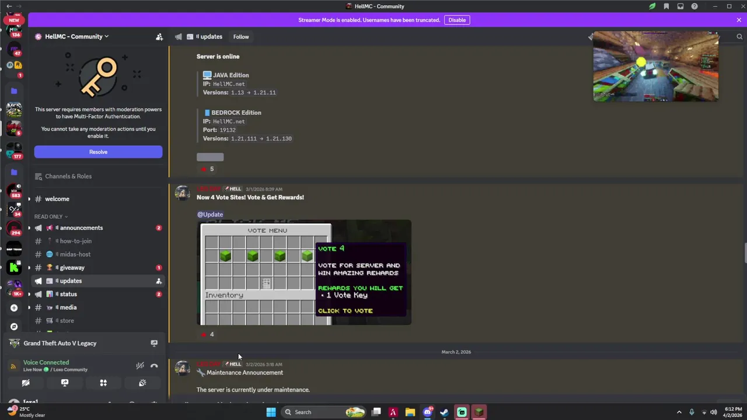Click the reaction with count 4
747x420 pixels.
pyautogui.click(x=207, y=334)
